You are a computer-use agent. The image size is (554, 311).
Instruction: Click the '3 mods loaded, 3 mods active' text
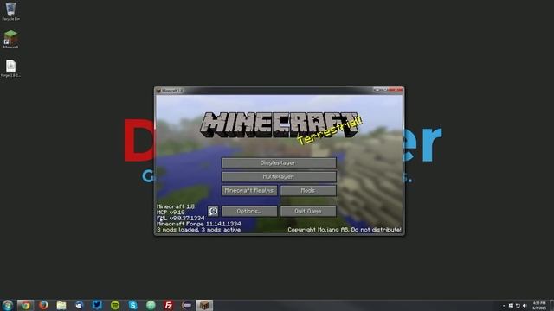[x=199, y=230]
